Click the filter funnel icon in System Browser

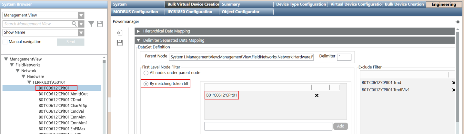tap(91, 24)
